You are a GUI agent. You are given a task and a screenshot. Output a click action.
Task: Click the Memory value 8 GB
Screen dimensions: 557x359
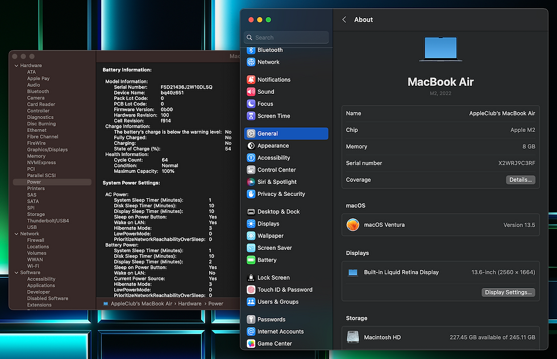point(529,147)
